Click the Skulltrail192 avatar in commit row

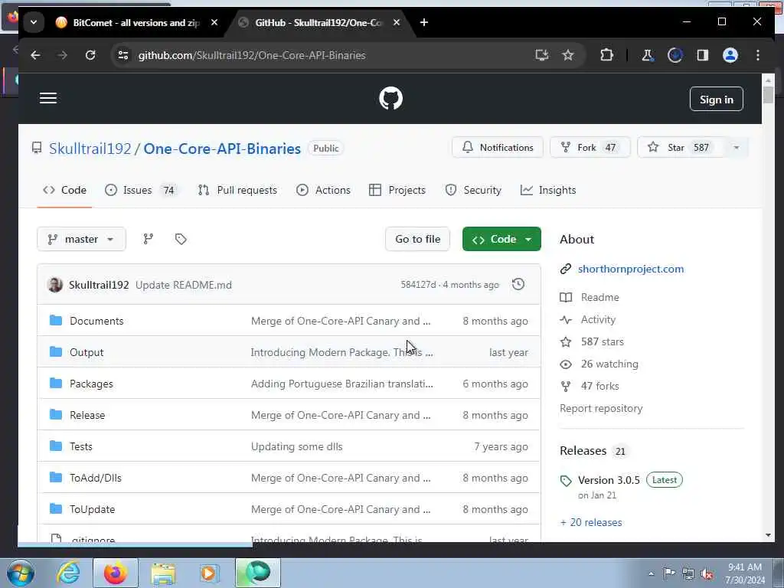point(55,285)
